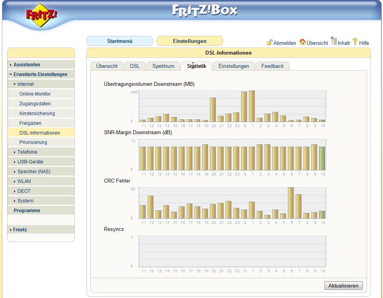Click the Übersicht house icon
Viewport: 383px width, 298px height.
(302, 42)
